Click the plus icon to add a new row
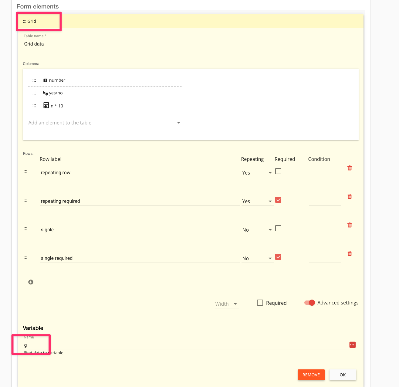This screenshot has height=387, width=399. (31, 282)
